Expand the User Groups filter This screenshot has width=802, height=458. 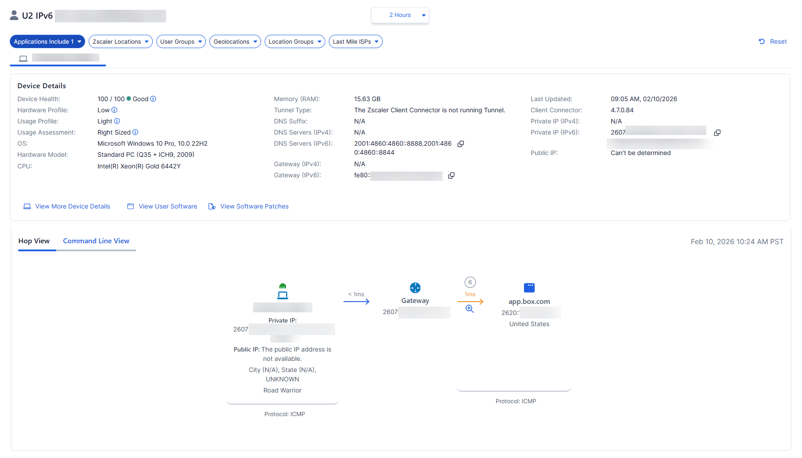click(x=181, y=41)
